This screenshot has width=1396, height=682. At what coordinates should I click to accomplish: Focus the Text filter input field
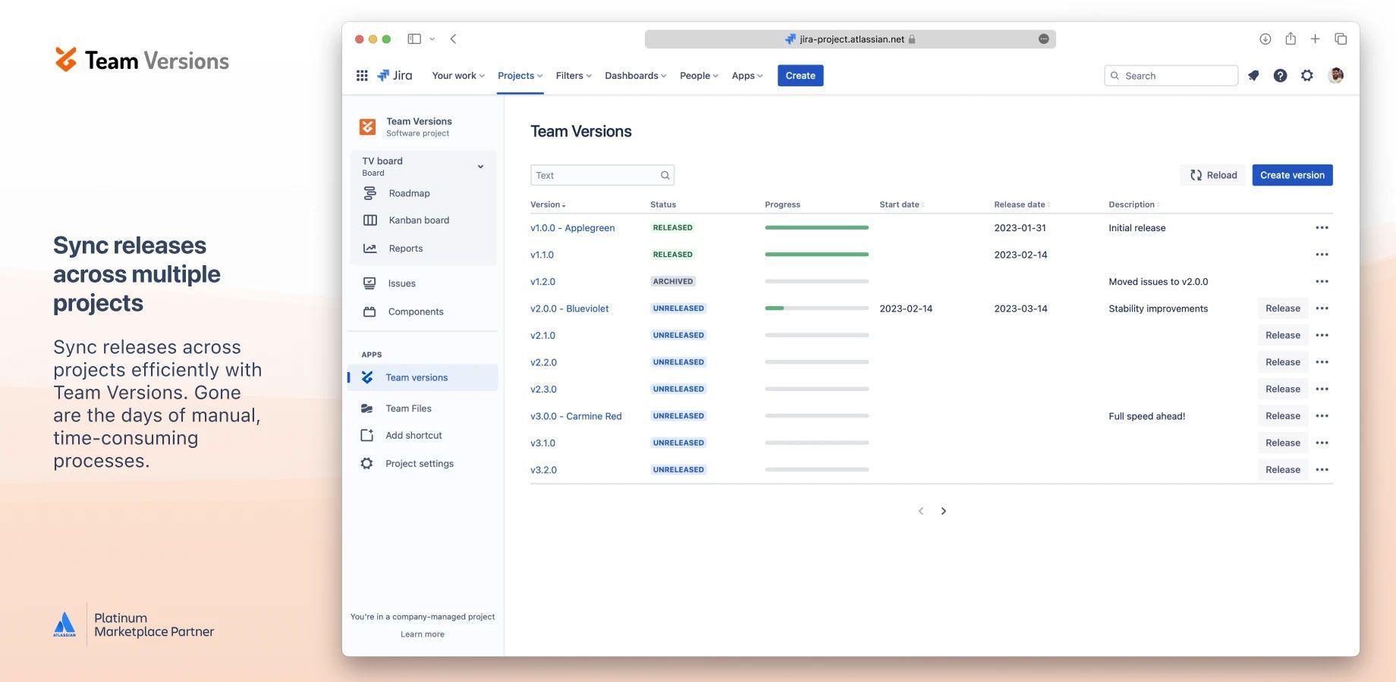[x=602, y=175]
